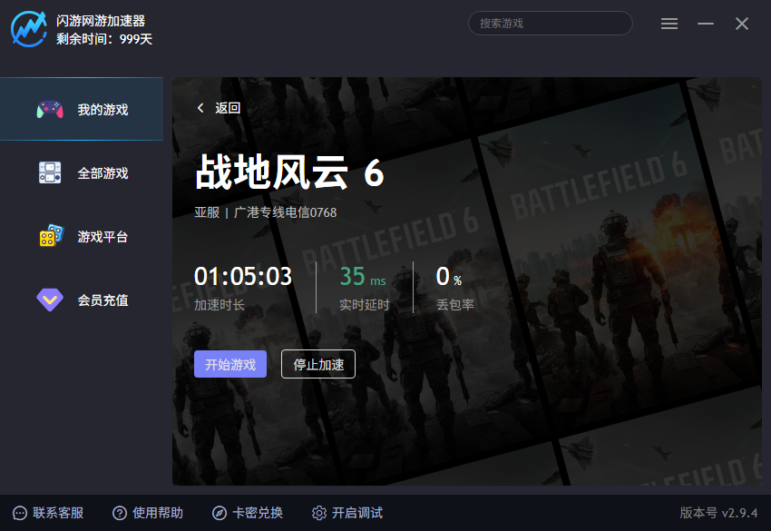This screenshot has width=771, height=531.
Task: Open the hamburger menu at top right
Action: (x=669, y=24)
